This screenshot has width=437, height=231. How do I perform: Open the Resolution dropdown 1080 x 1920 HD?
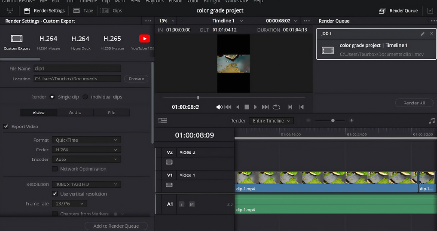86,184
